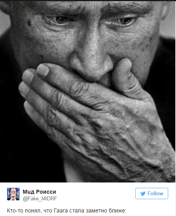Click the word "ближе:" ending the tweet
176x216 pixels.
point(117,211)
